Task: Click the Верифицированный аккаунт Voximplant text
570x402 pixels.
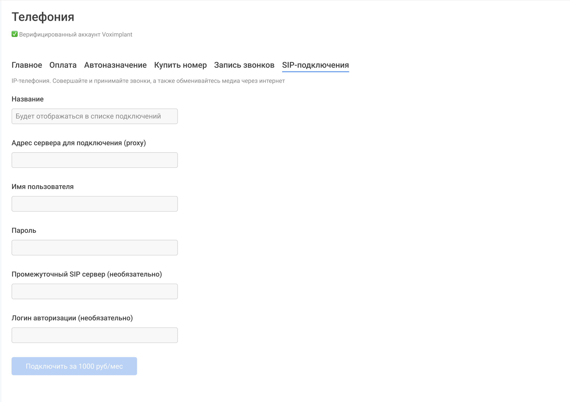Action: pos(76,35)
